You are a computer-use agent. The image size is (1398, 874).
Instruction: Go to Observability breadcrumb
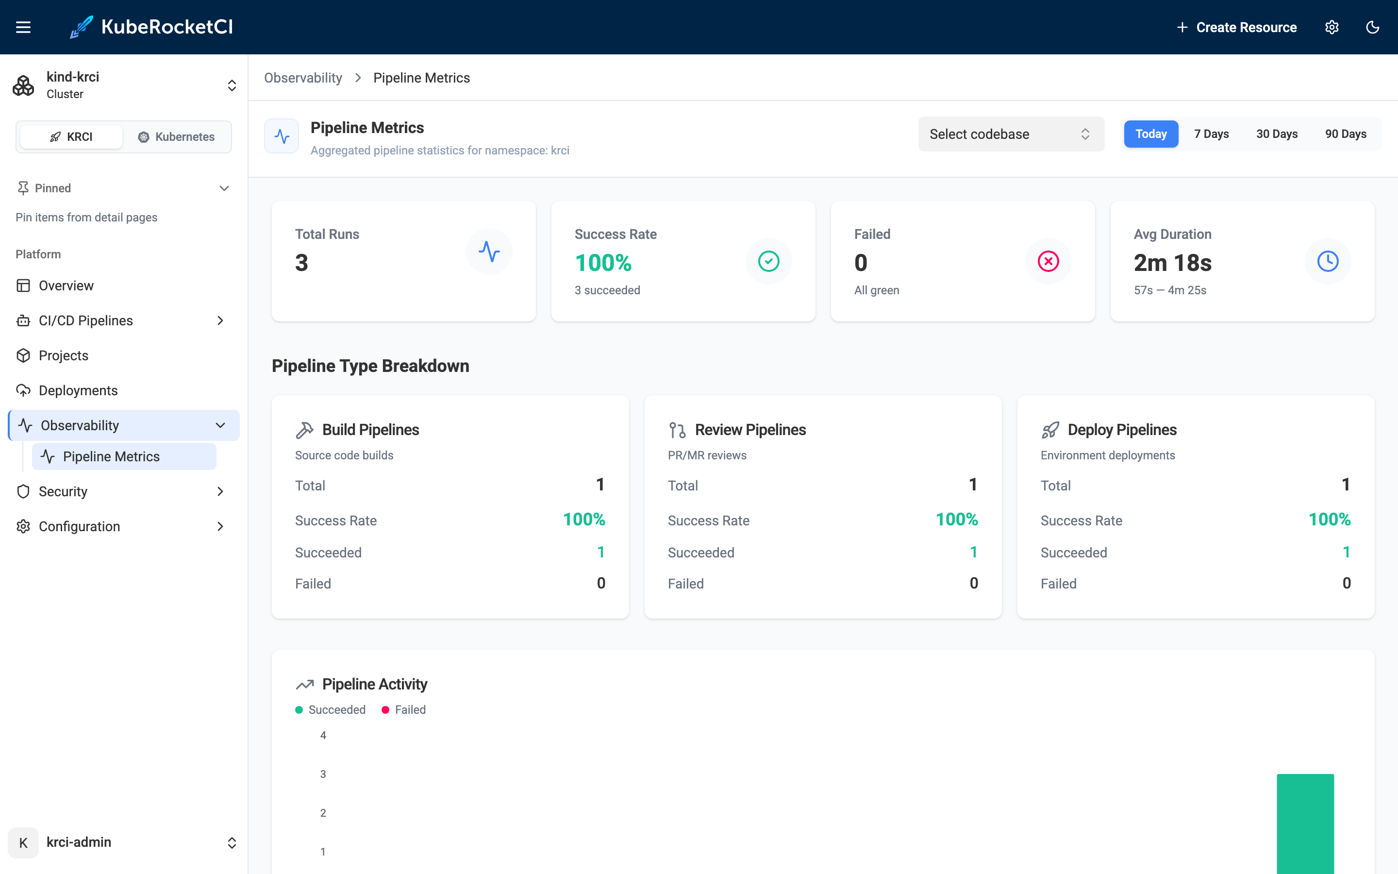click(x=303, y=78)
